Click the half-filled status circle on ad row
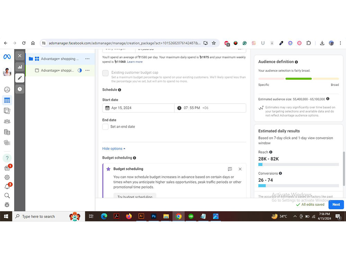 [80, 70]
